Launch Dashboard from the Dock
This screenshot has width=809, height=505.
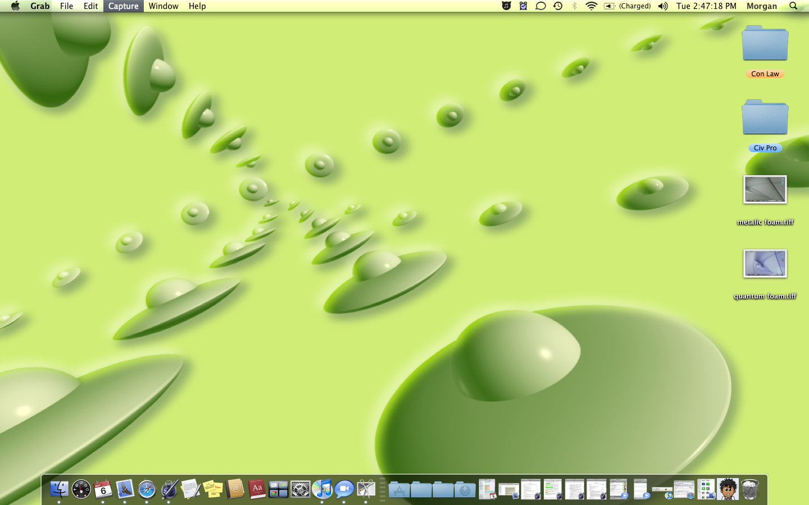[x=81, y=489]
